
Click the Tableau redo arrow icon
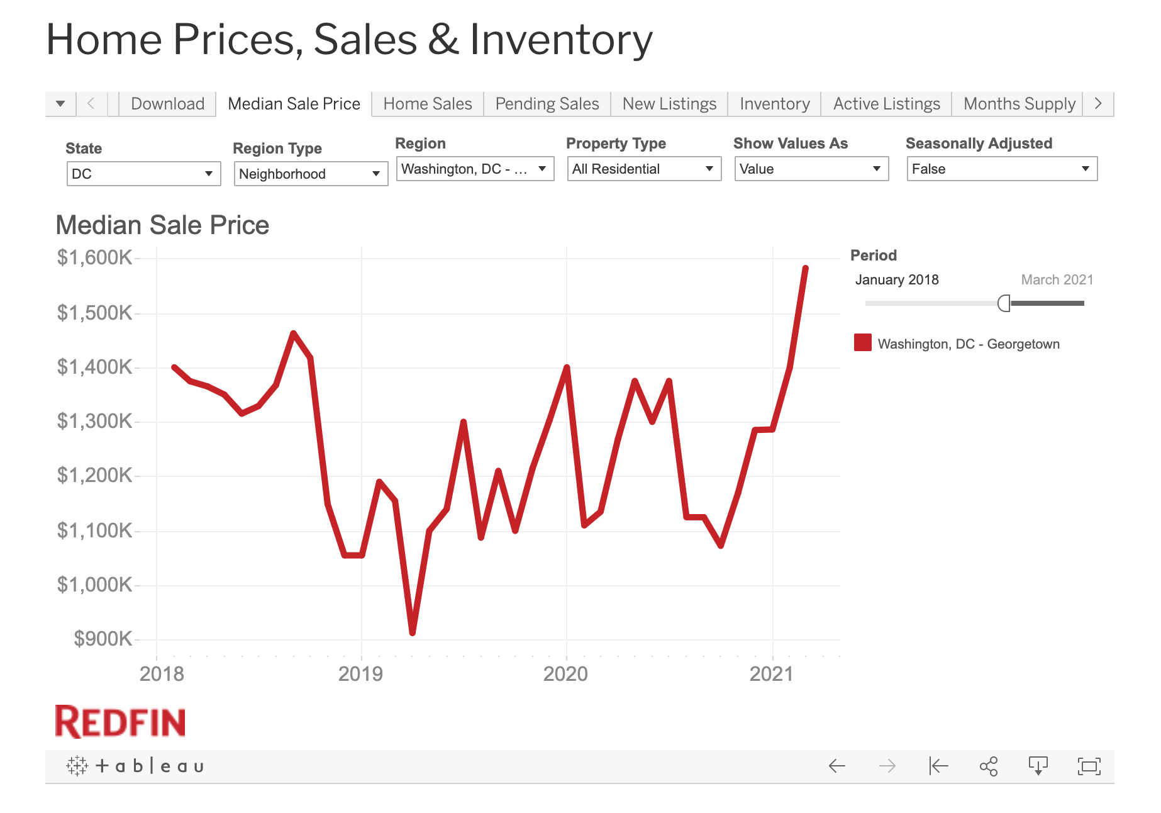point(887,766)
